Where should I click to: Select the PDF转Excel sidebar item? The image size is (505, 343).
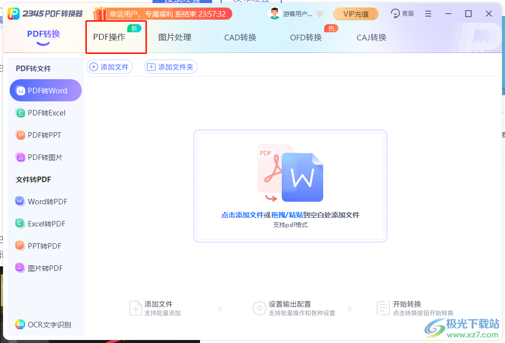point(46,113)
